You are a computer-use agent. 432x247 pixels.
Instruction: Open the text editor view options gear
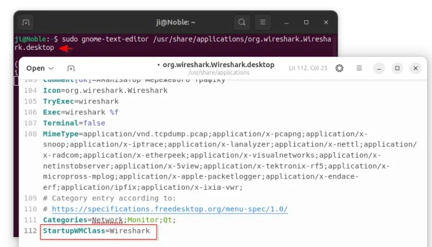point(339,68)
